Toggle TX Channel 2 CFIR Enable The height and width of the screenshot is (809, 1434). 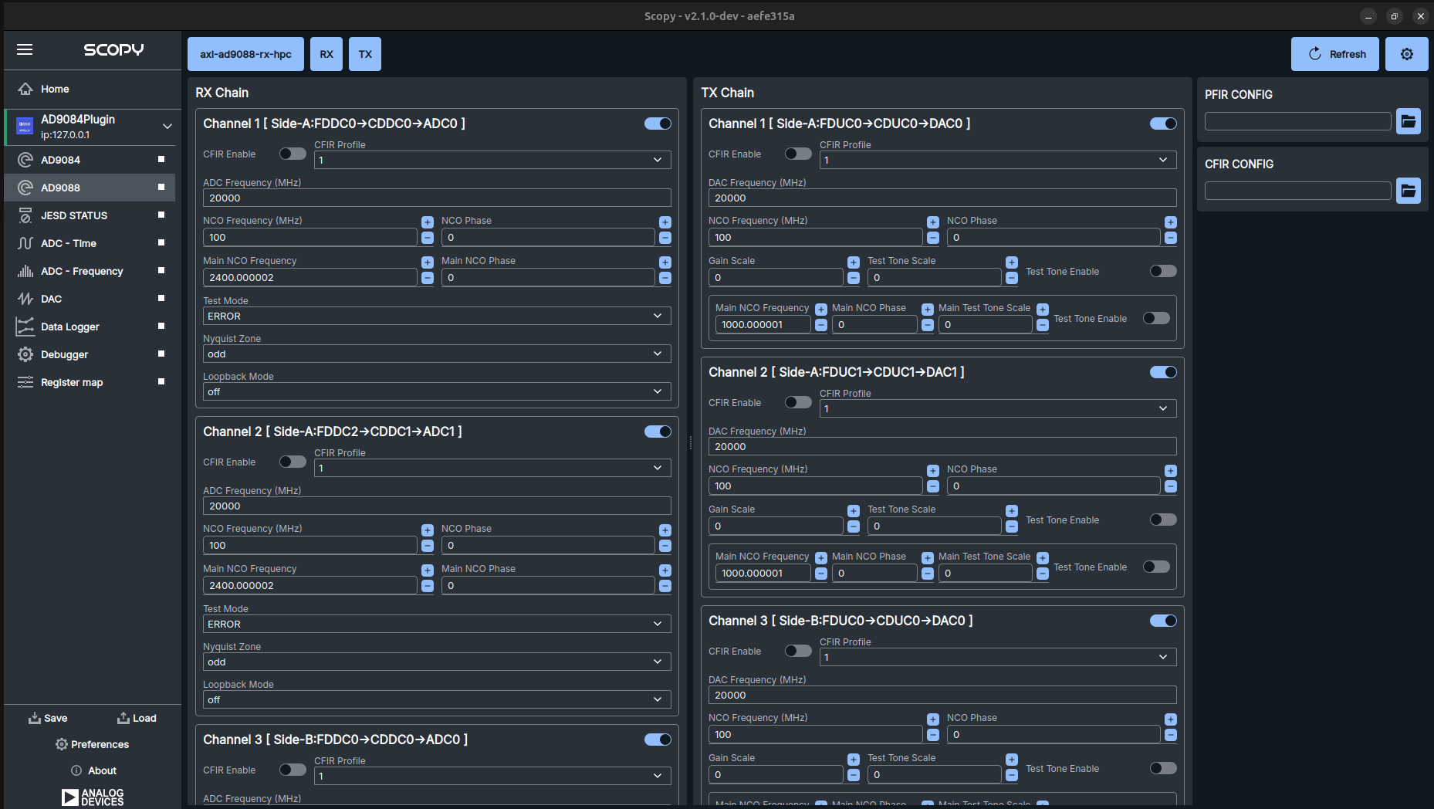click(x=798, y=402)
